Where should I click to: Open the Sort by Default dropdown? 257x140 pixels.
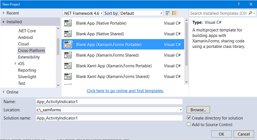[x=141, y=13]
